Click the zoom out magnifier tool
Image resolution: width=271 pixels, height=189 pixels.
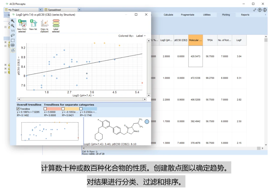point(13,26)
